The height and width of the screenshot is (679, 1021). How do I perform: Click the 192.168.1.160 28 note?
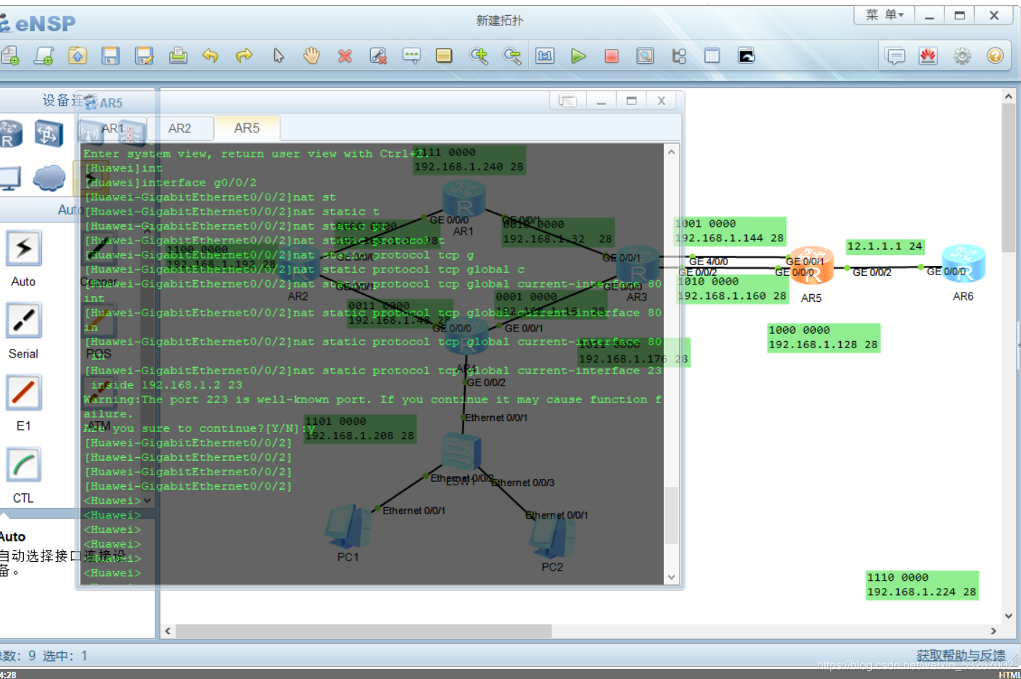[732, 288]
